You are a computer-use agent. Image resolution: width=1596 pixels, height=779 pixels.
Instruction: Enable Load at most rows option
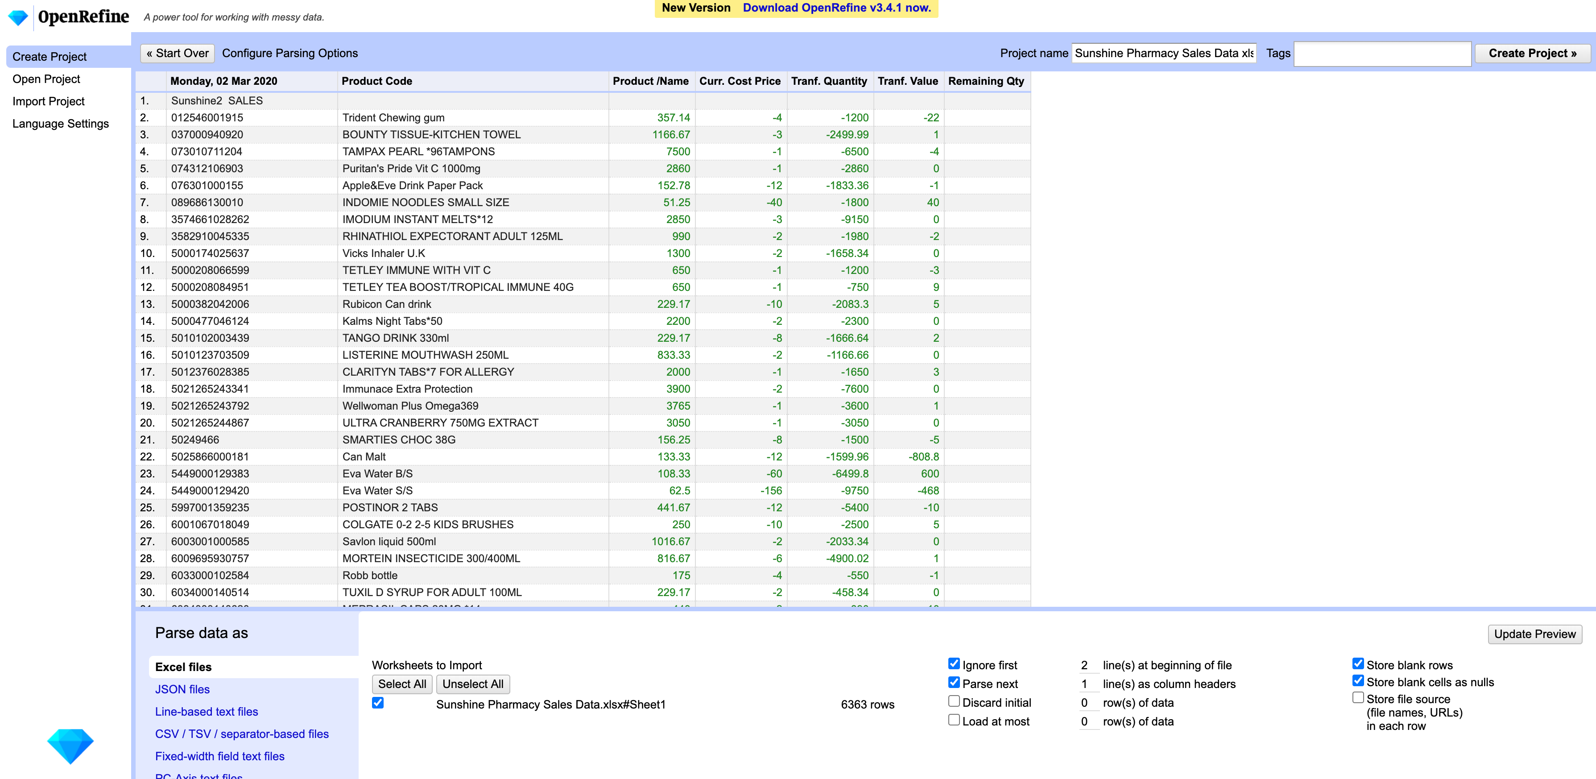(954, 720)
